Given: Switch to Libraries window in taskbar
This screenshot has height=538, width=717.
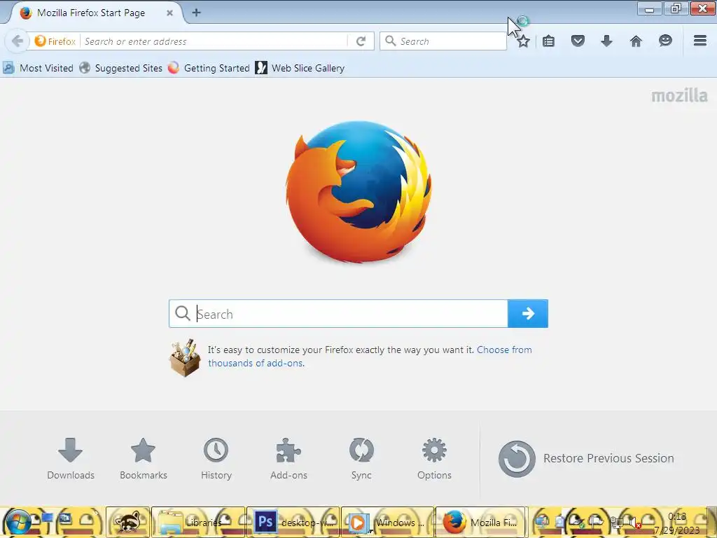Looking at the screenshot, I should click(x=198, y=523).
